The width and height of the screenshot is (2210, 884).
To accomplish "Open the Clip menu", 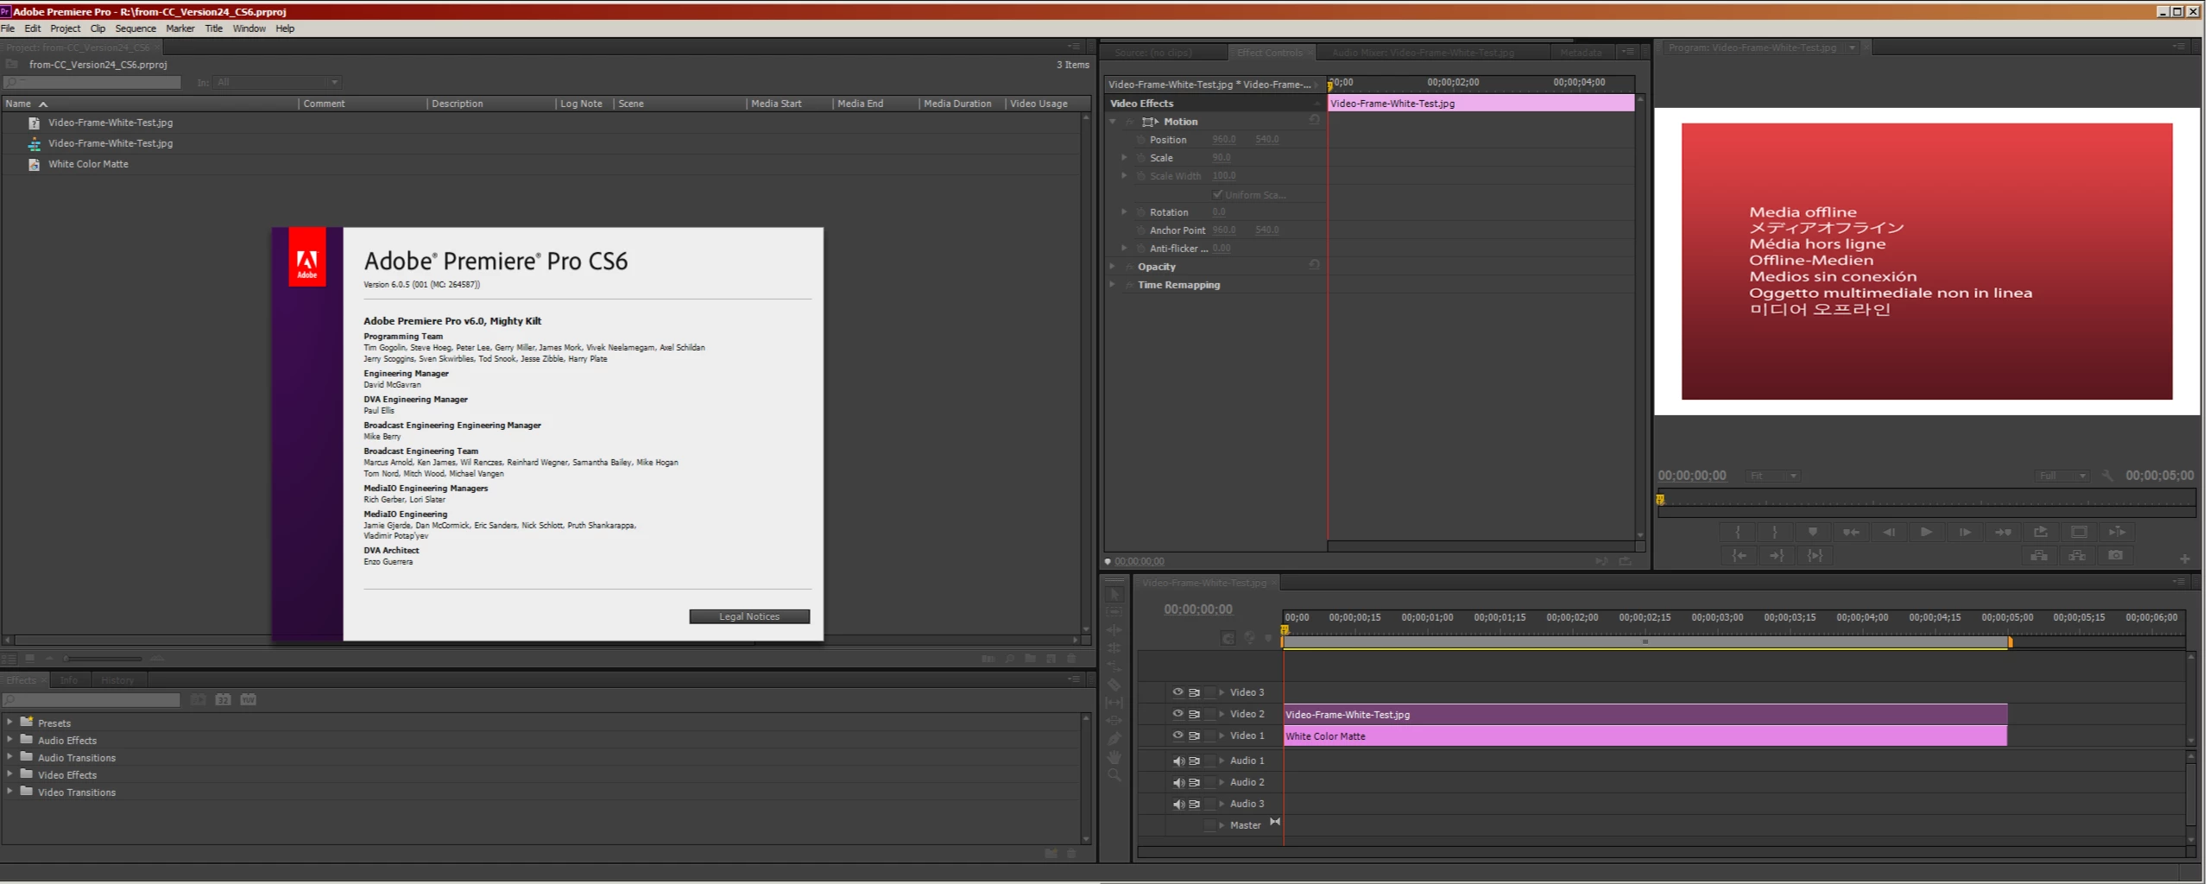I will [98, 28].
